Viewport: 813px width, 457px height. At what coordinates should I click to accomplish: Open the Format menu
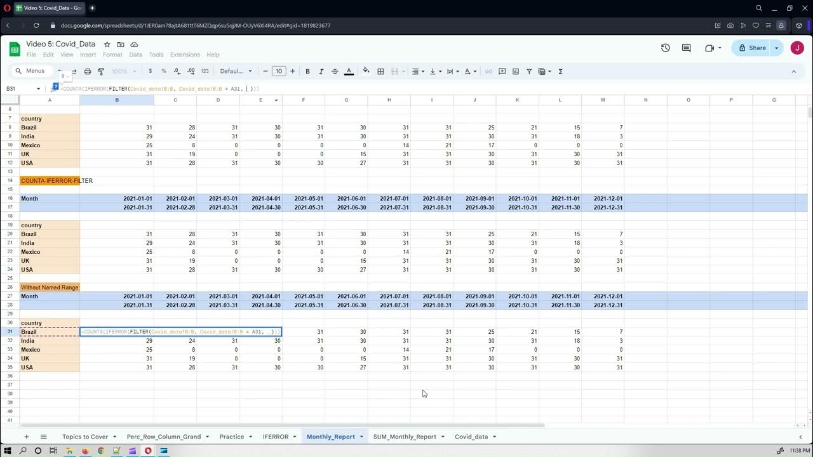pos(112,55)
